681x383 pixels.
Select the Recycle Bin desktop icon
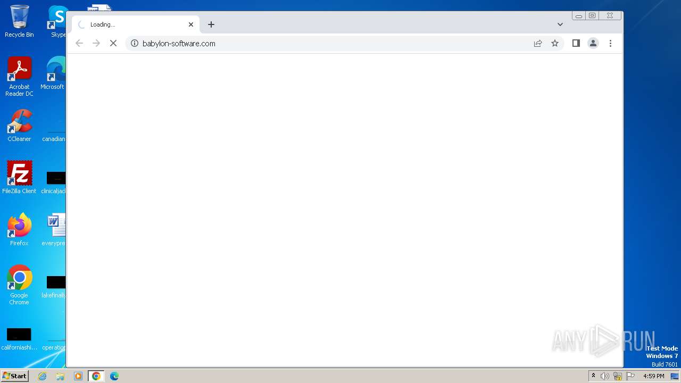pyautogui.click(x=19, y=21)
